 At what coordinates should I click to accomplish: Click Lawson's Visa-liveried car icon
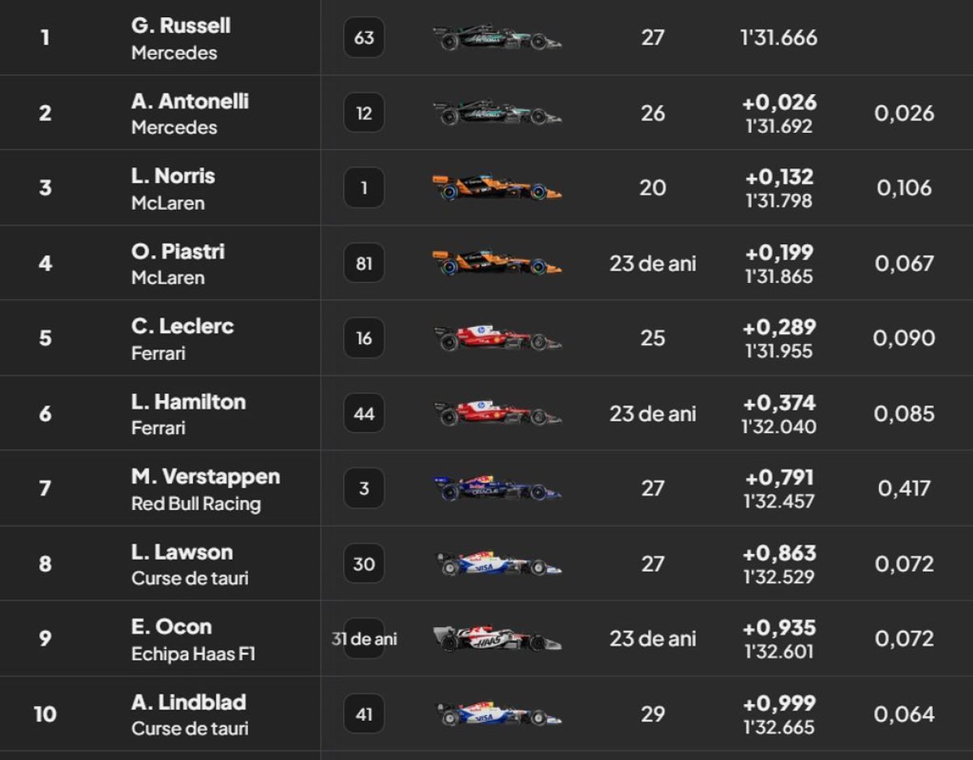coord(496,564)
